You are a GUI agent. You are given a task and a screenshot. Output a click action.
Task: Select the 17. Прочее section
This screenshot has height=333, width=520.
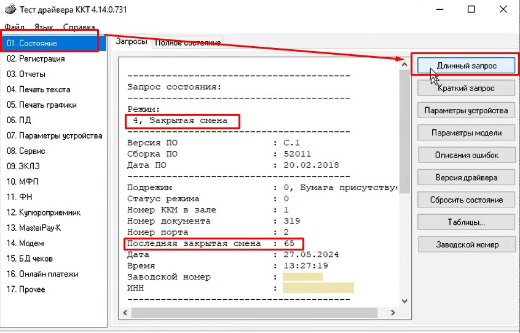click(x=53, y=289)
